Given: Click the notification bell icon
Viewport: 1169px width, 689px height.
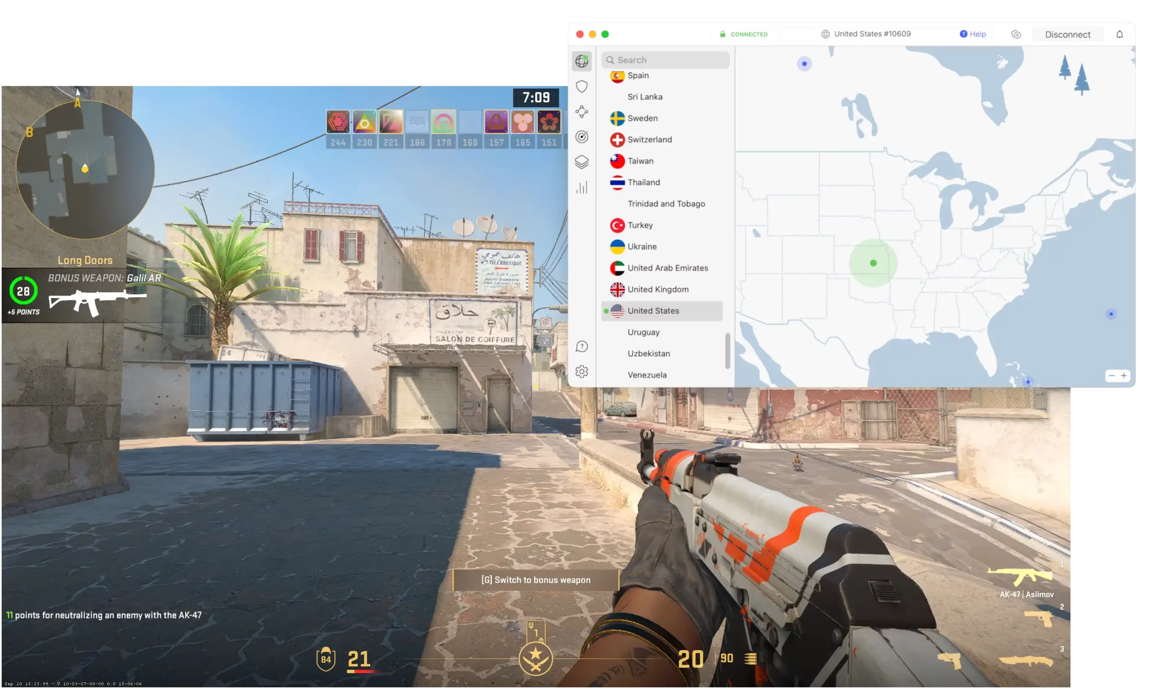Looking at the screenshot, I should tap(1120, 34).
